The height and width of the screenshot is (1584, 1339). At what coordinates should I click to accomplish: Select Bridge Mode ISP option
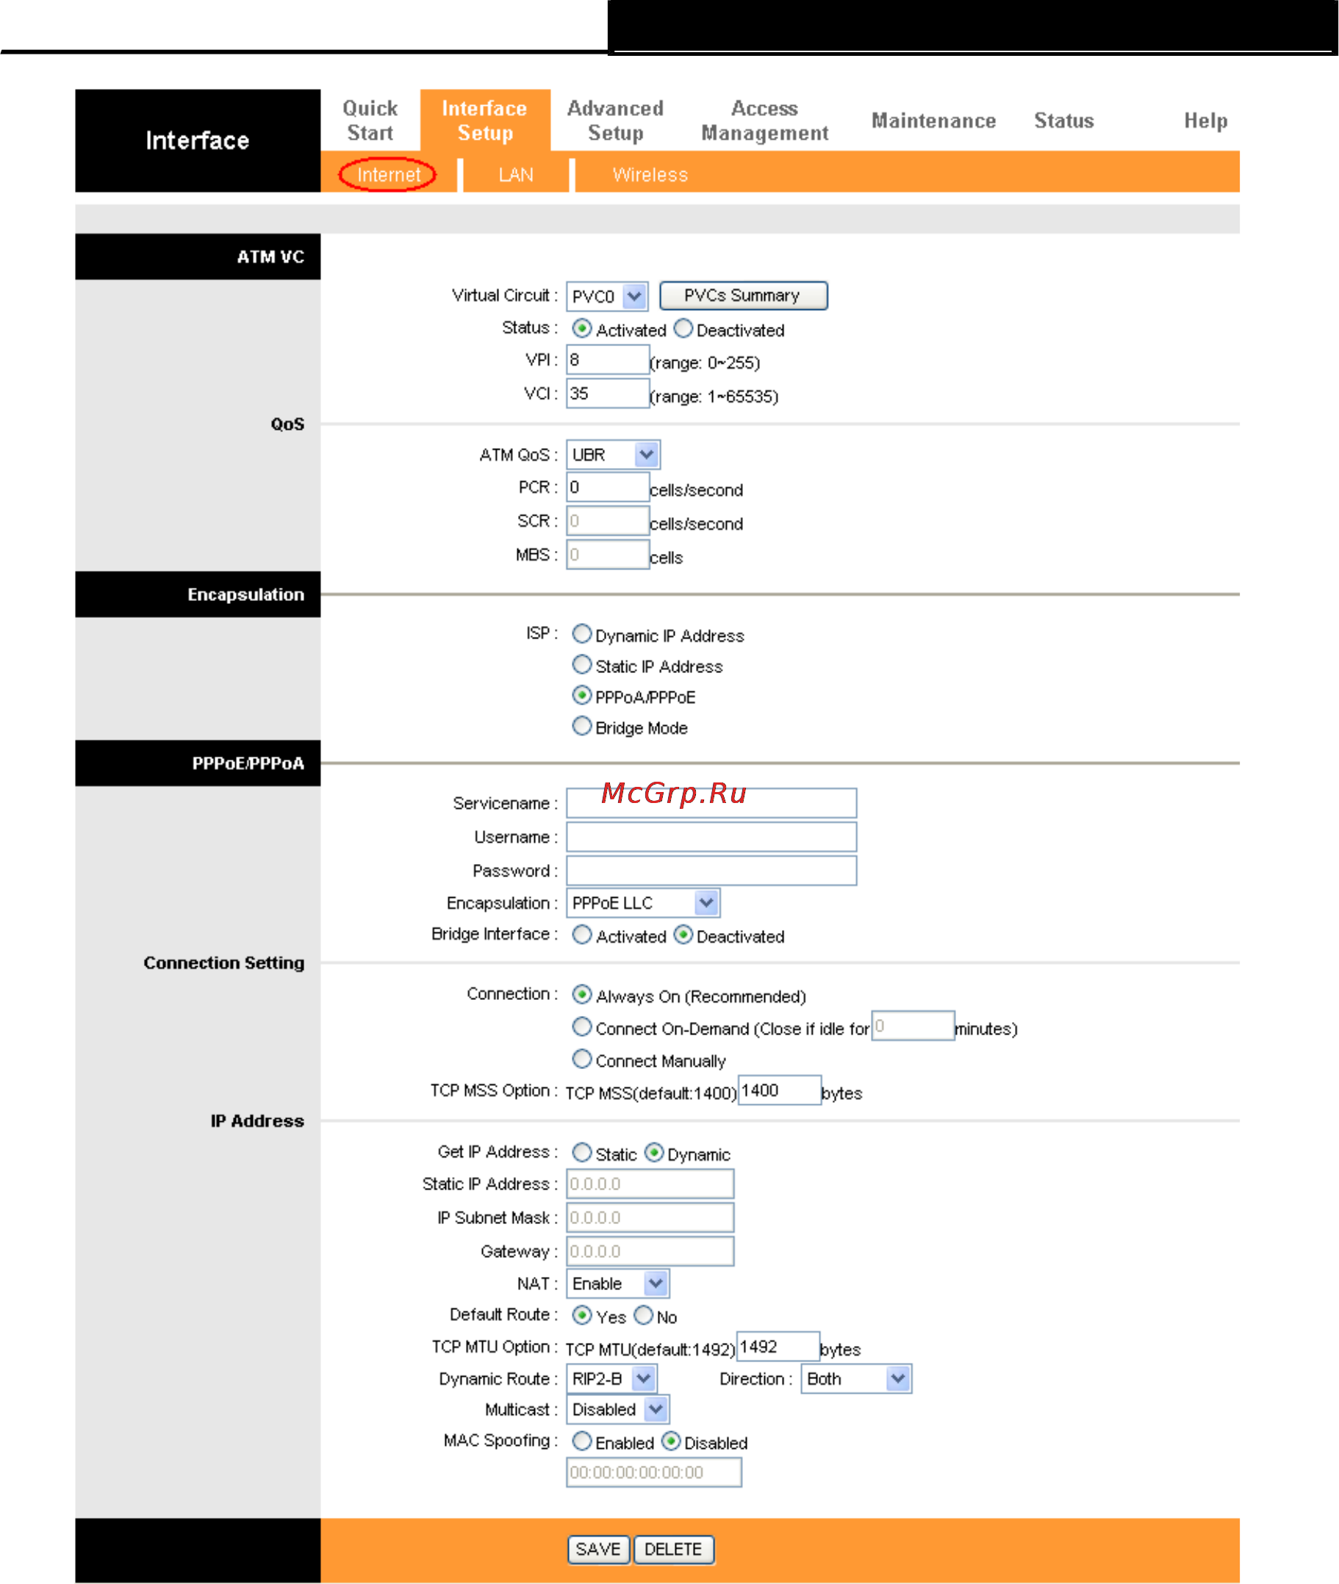pyautogui.click(x=582, y=726)
